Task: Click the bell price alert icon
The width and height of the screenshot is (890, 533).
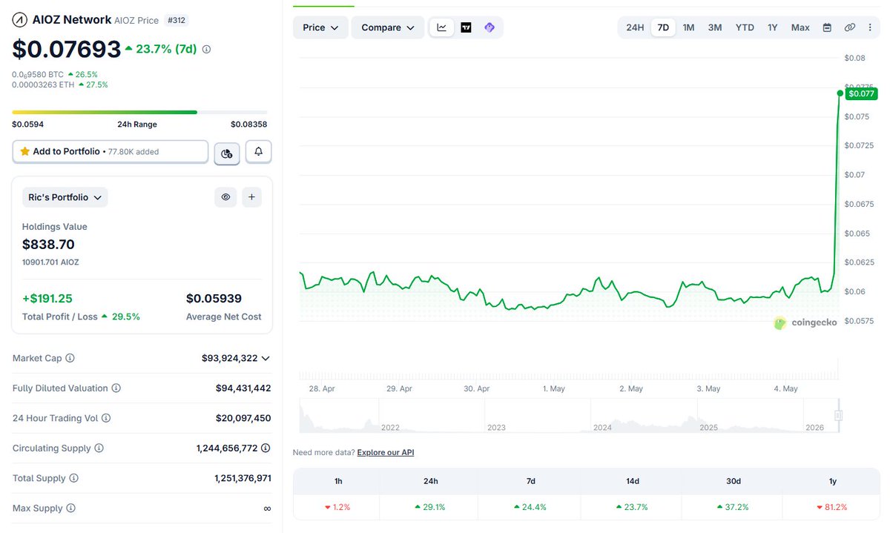Action: tap(258, 151)
